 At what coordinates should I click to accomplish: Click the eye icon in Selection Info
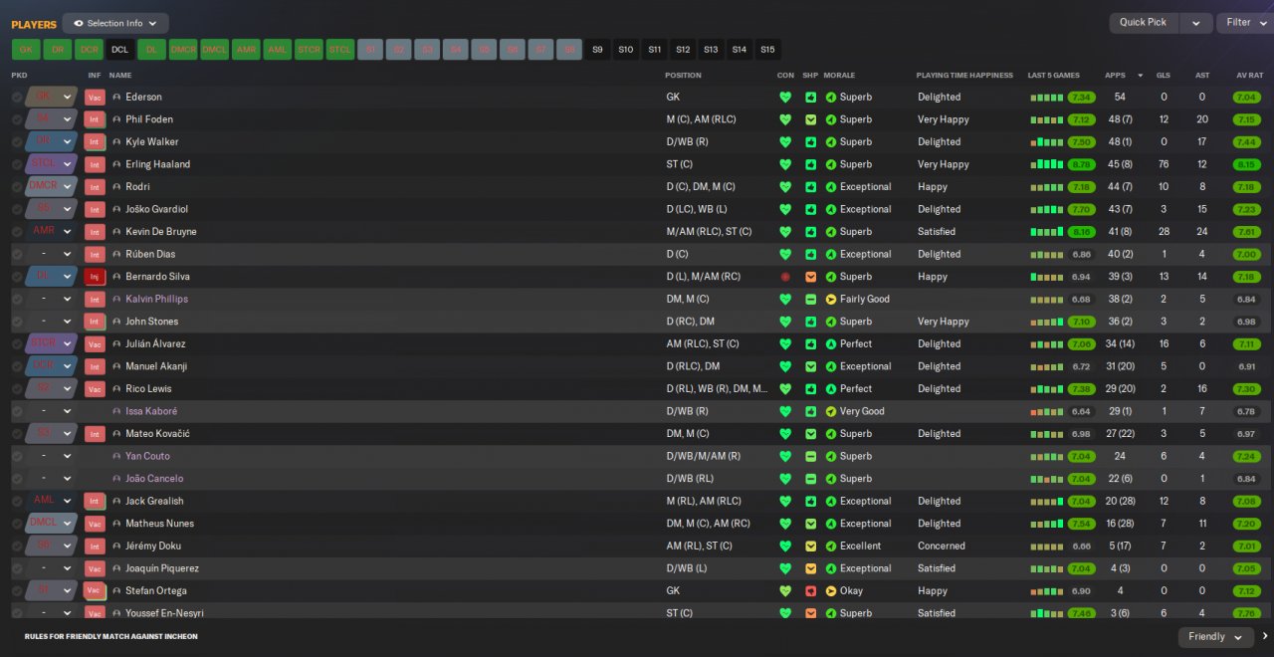pyautogui.click(x=78, y=23)
